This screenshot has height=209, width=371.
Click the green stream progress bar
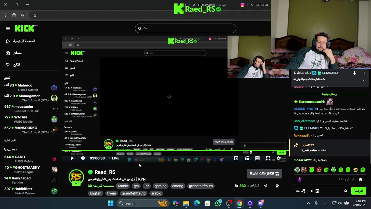(176, 151)
